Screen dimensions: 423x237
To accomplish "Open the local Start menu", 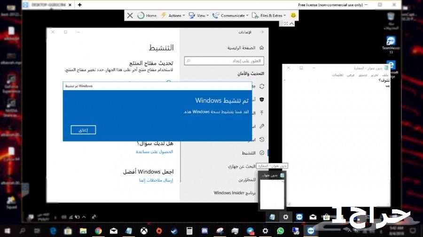I will 8,231.
